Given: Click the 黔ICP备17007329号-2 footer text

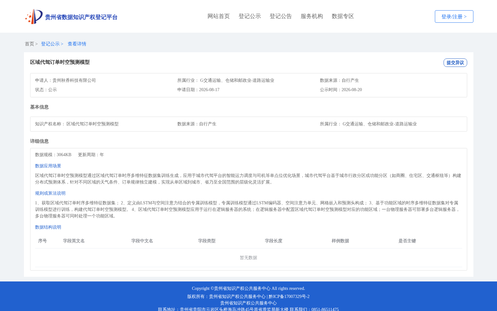Looking at the screenshot, I should [289, 296].
